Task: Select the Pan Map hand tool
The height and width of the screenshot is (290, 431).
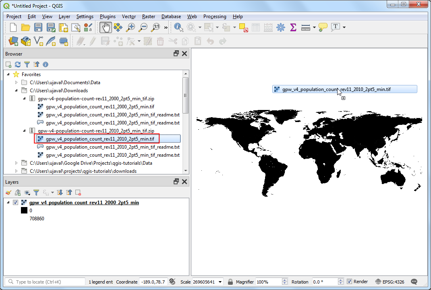Action: point(106,27)
